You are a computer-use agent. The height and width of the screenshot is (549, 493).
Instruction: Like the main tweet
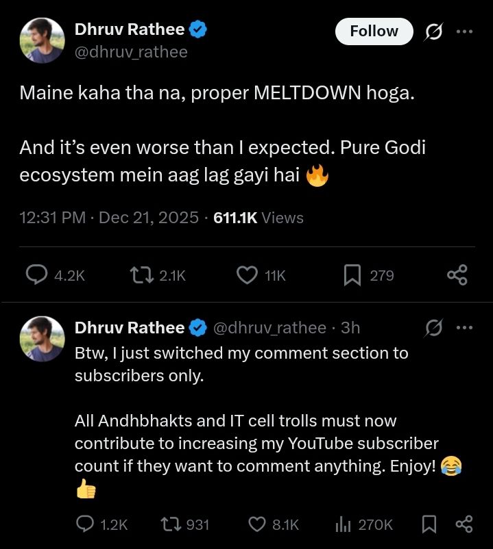(x=246, y=275)
